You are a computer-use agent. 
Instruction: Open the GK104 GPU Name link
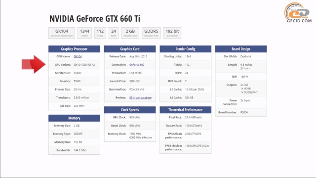(x=78, y=56)
